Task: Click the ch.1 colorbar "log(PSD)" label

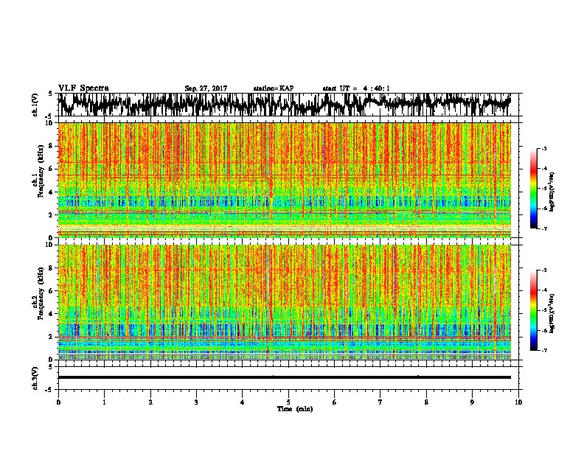Action: [x=552, y=192]
